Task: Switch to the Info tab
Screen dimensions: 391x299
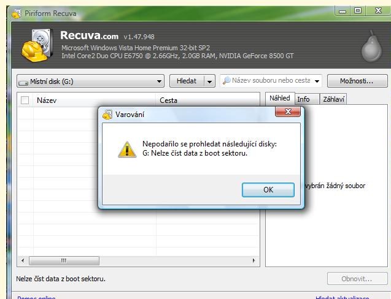Action: coord(307,99)
